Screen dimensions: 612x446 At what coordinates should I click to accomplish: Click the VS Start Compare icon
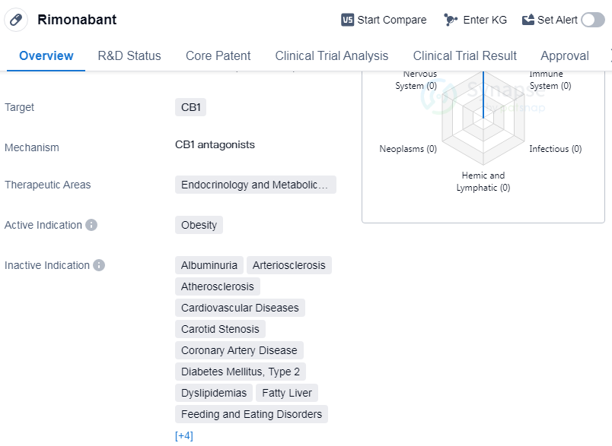point(347,20)
